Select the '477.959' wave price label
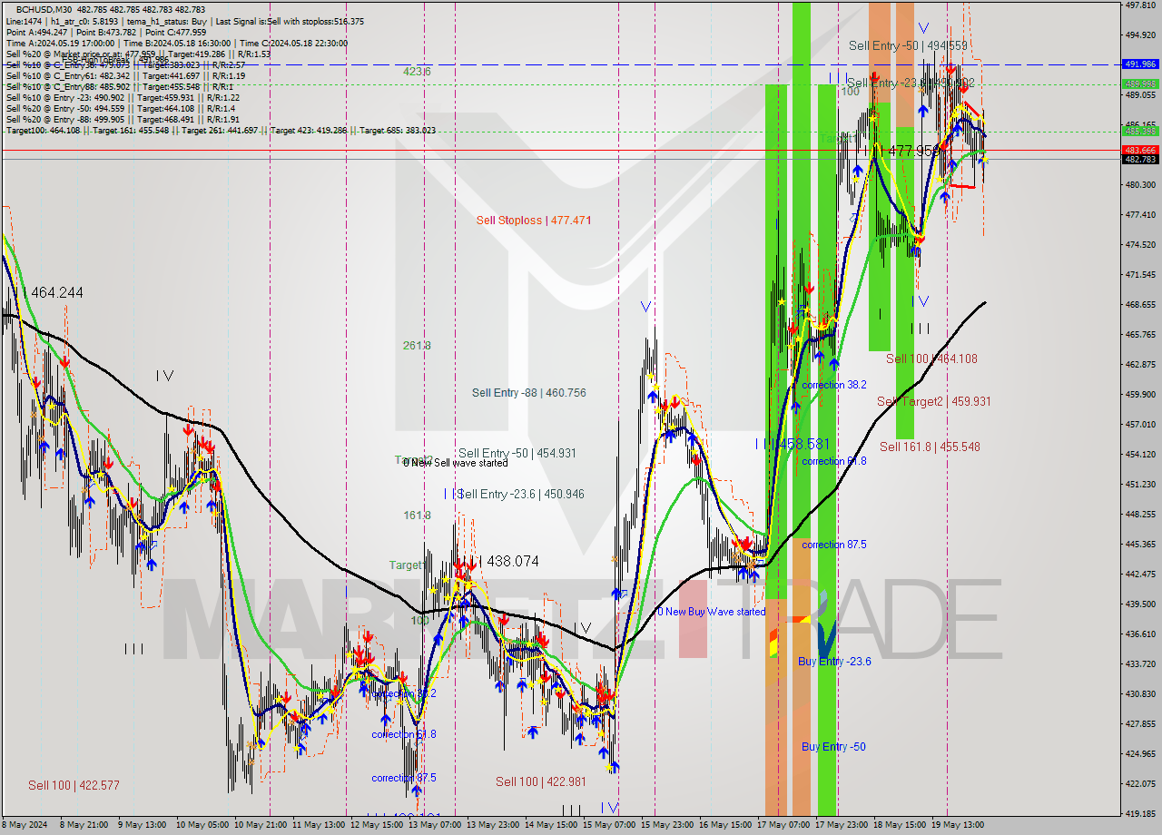This screenshot has width=1162, height=835. click(x=913, y=151)
